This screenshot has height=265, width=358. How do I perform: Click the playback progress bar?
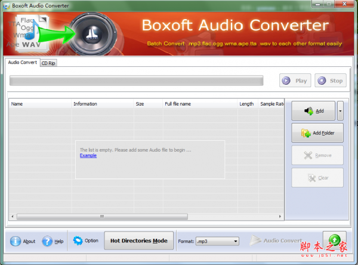136,81
